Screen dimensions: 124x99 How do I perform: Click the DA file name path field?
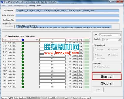[68, 11]
